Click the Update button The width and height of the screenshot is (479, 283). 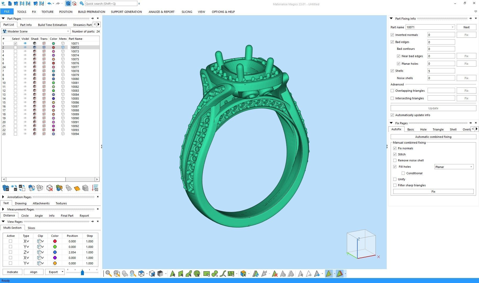[x=433, y=108]
